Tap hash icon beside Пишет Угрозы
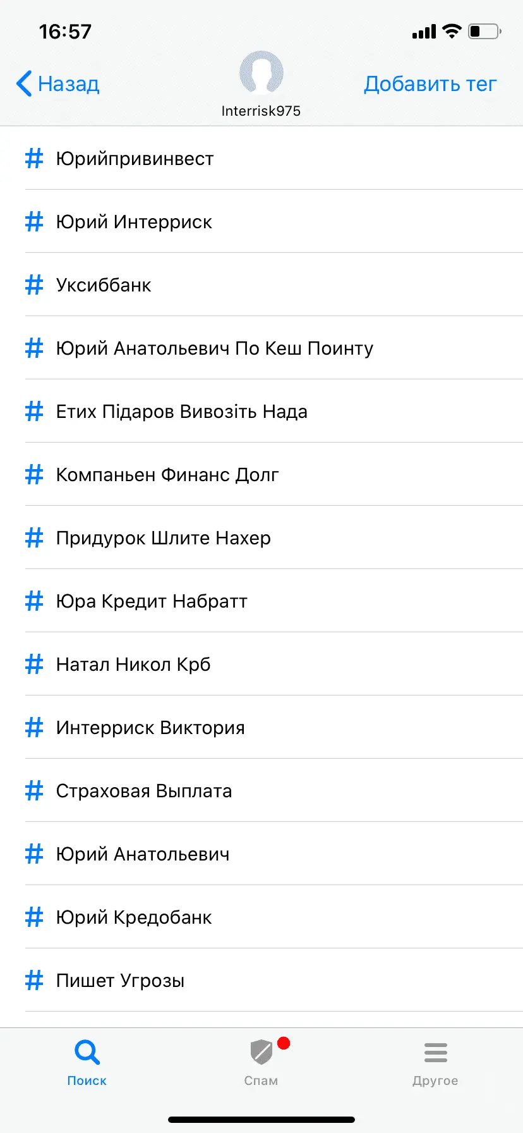The width and height of the screenshot is (523, 1133). click(x=34, y=980)
